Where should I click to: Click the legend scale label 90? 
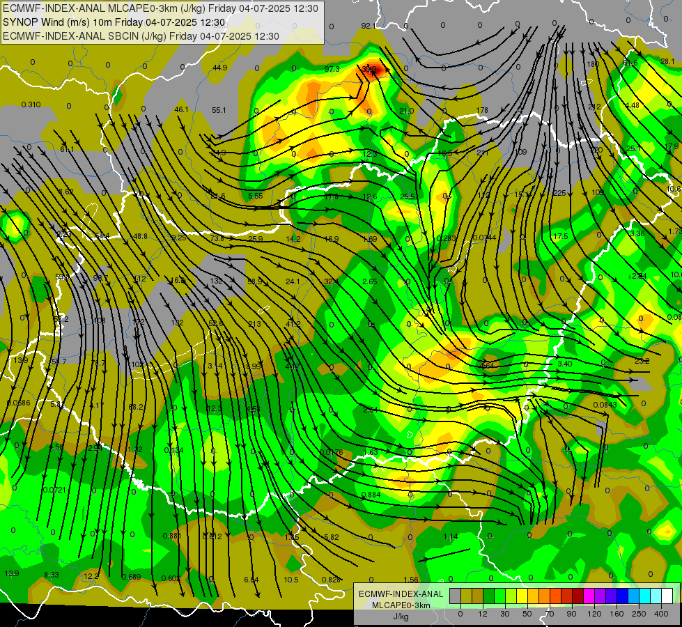click(571, 614)
